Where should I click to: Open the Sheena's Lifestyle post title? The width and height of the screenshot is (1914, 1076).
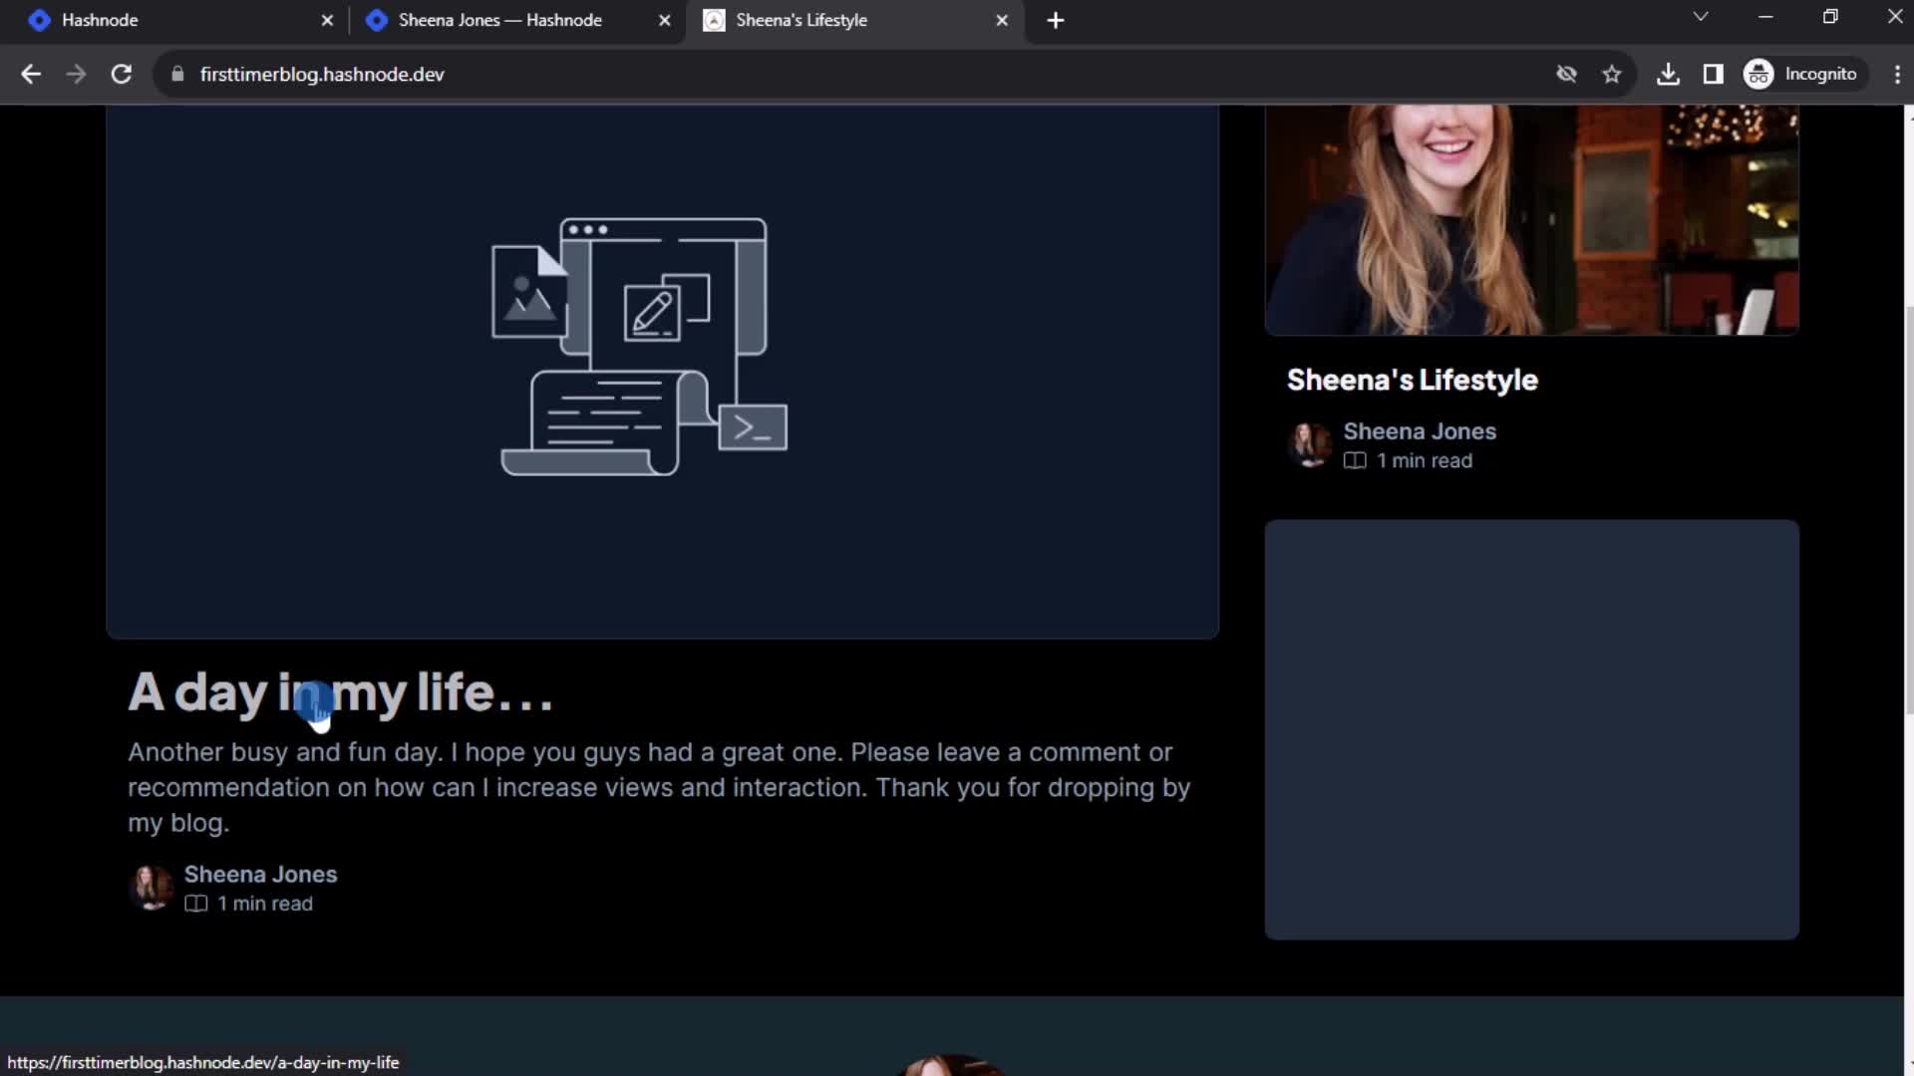[1412, 380]
